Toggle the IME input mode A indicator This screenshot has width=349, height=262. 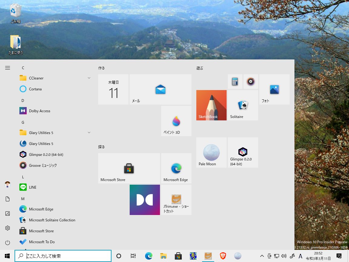pos(300,256)
